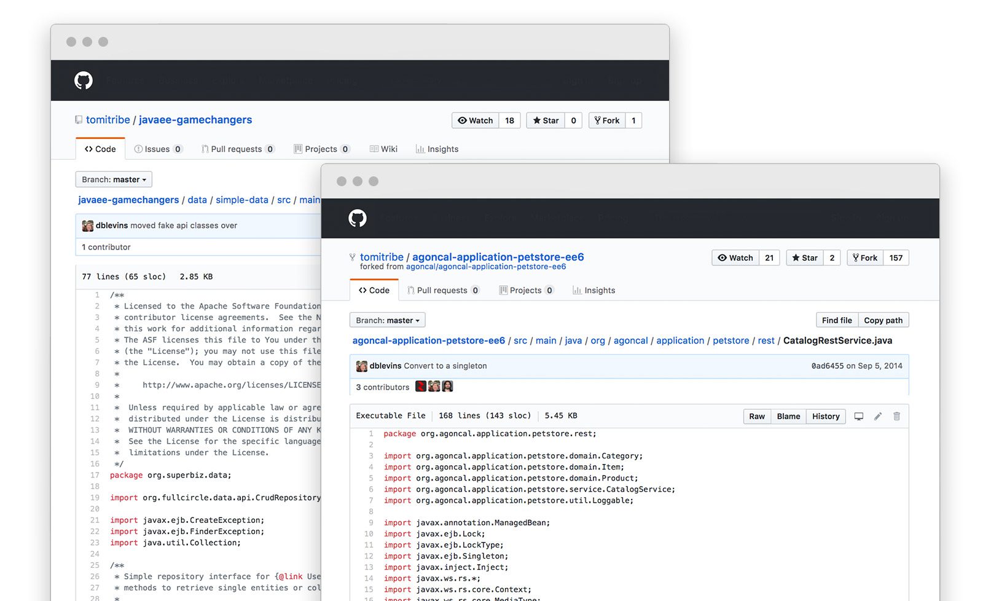Open Insights tab in back window
This screenshot has height=601, width=983.
(437, 149)
